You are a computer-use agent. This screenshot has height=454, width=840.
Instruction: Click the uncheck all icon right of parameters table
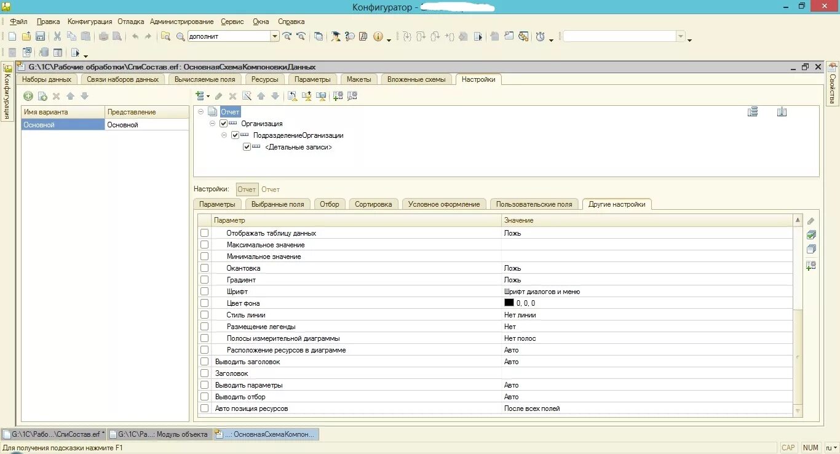point(811,249)
